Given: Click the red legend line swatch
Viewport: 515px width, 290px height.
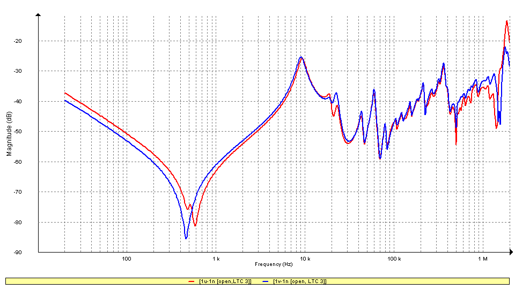Looking at the screenshot, I should coord(192,281).
